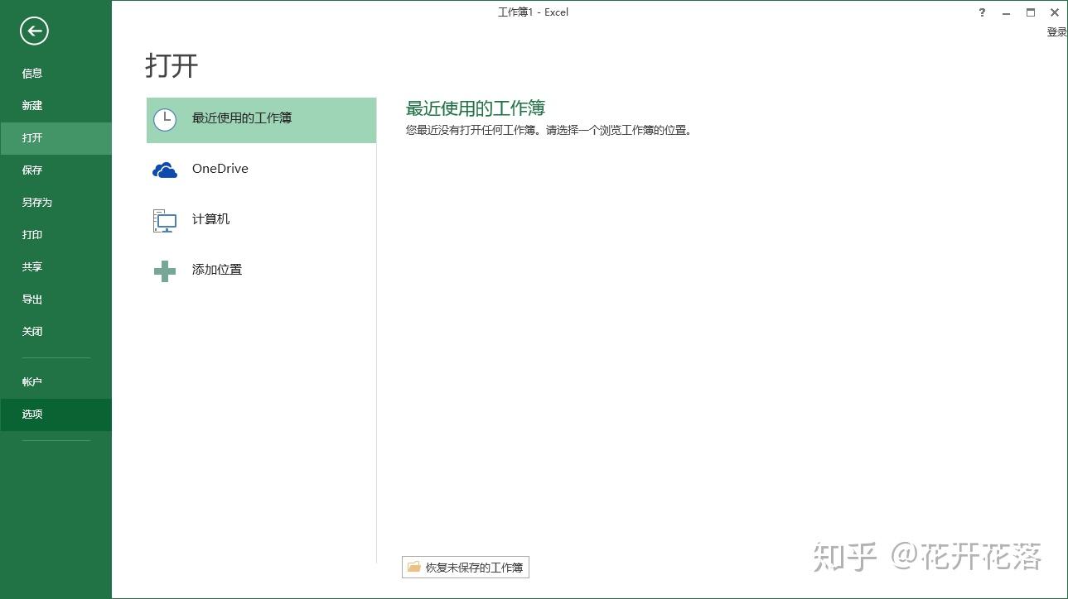The width and height of the screenshot is (1068, 599).
Task: Click the 最近使用的工作簿 green heading
Action: click(x=476, y=108)
